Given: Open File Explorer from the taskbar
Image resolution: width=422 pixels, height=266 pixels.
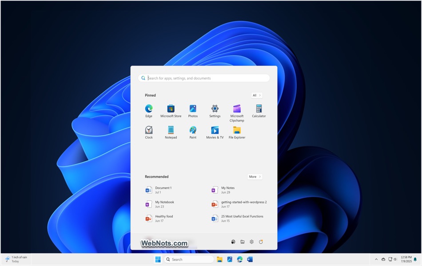Looking at the screenshot, I should click(219, 259).
